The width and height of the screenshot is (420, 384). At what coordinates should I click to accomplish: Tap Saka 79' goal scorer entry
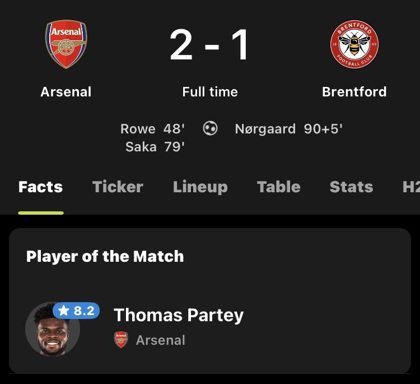click(155, 147)
